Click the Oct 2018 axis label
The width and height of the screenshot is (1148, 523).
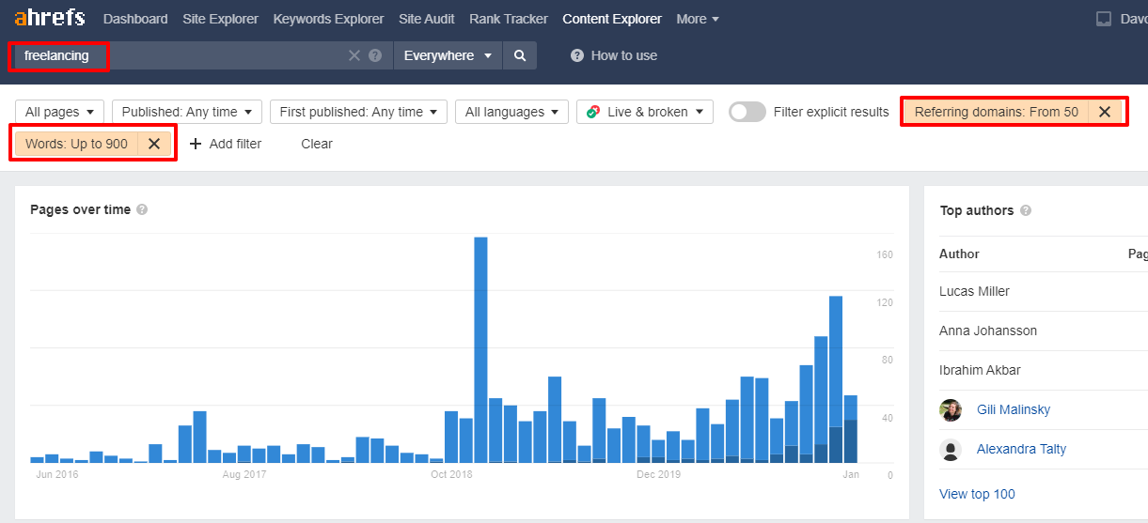click(x=451, y=474)
